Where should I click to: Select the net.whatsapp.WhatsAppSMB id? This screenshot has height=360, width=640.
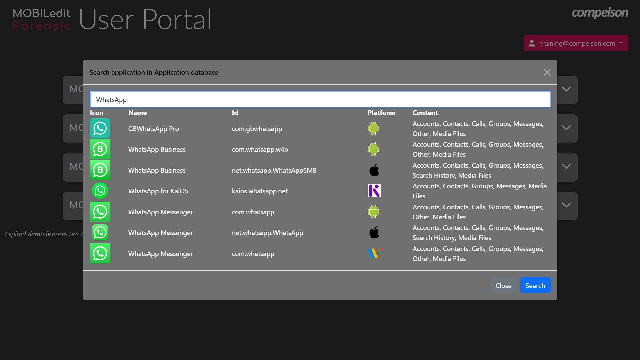274,170
